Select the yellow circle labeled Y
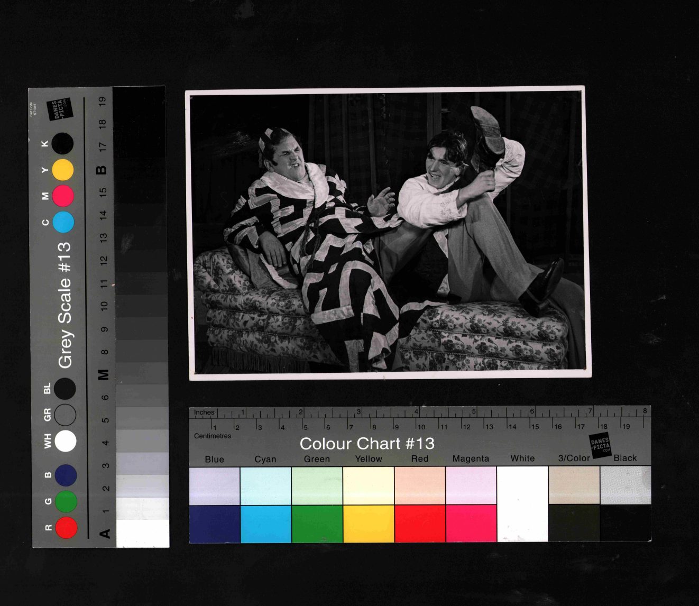 point(62,170)
